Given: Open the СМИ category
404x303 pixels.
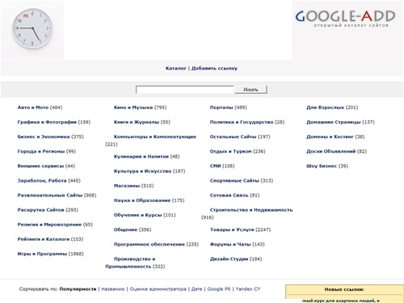Looking at the screenshot, I should pyautogui.click(x=215, y=166).
